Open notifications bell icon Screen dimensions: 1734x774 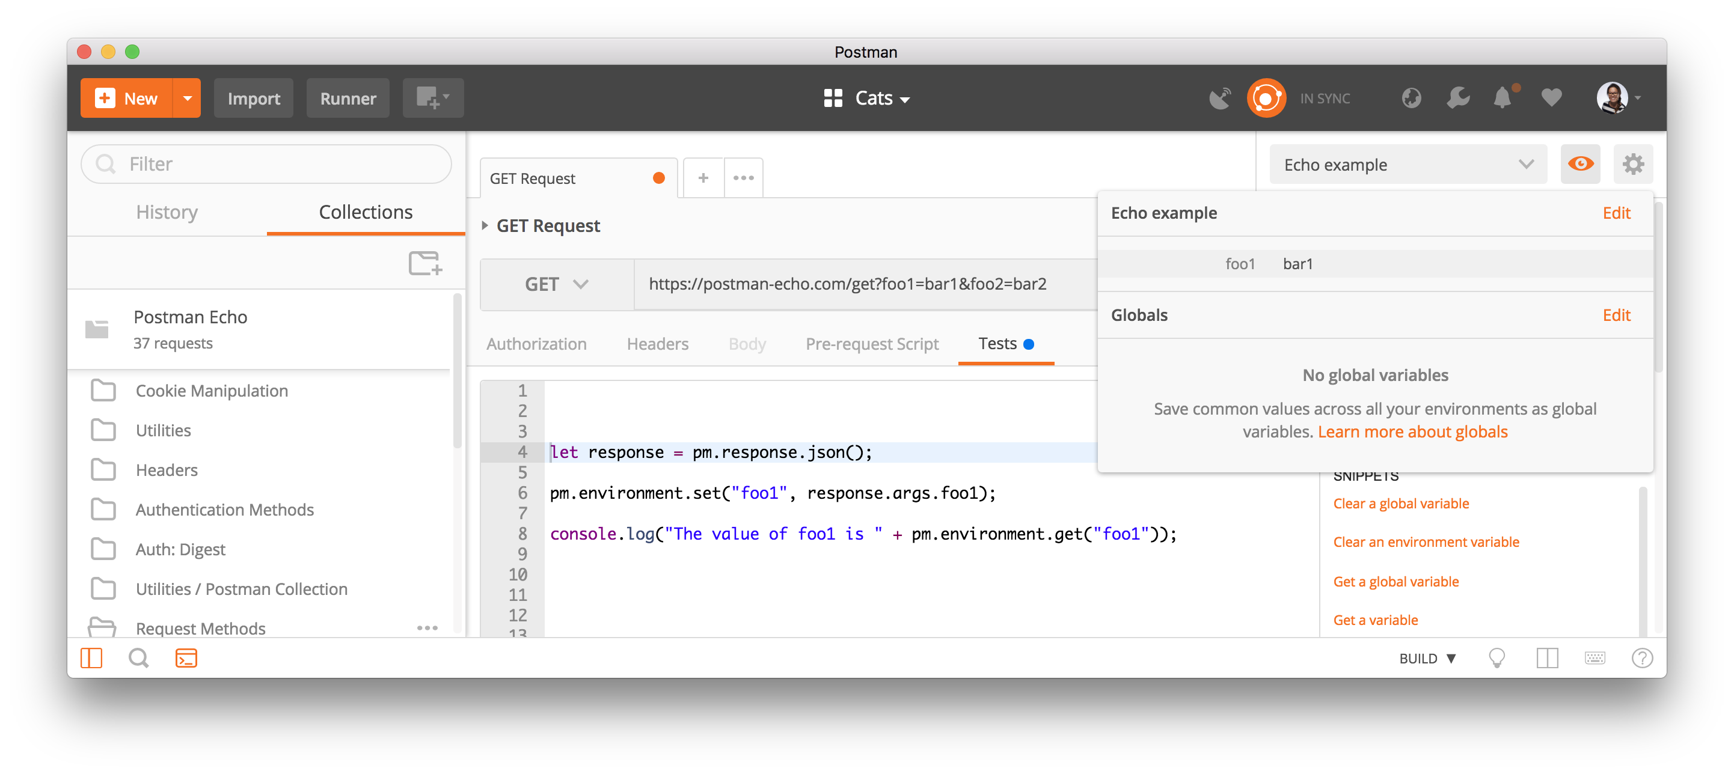(x=1503, y=99)
